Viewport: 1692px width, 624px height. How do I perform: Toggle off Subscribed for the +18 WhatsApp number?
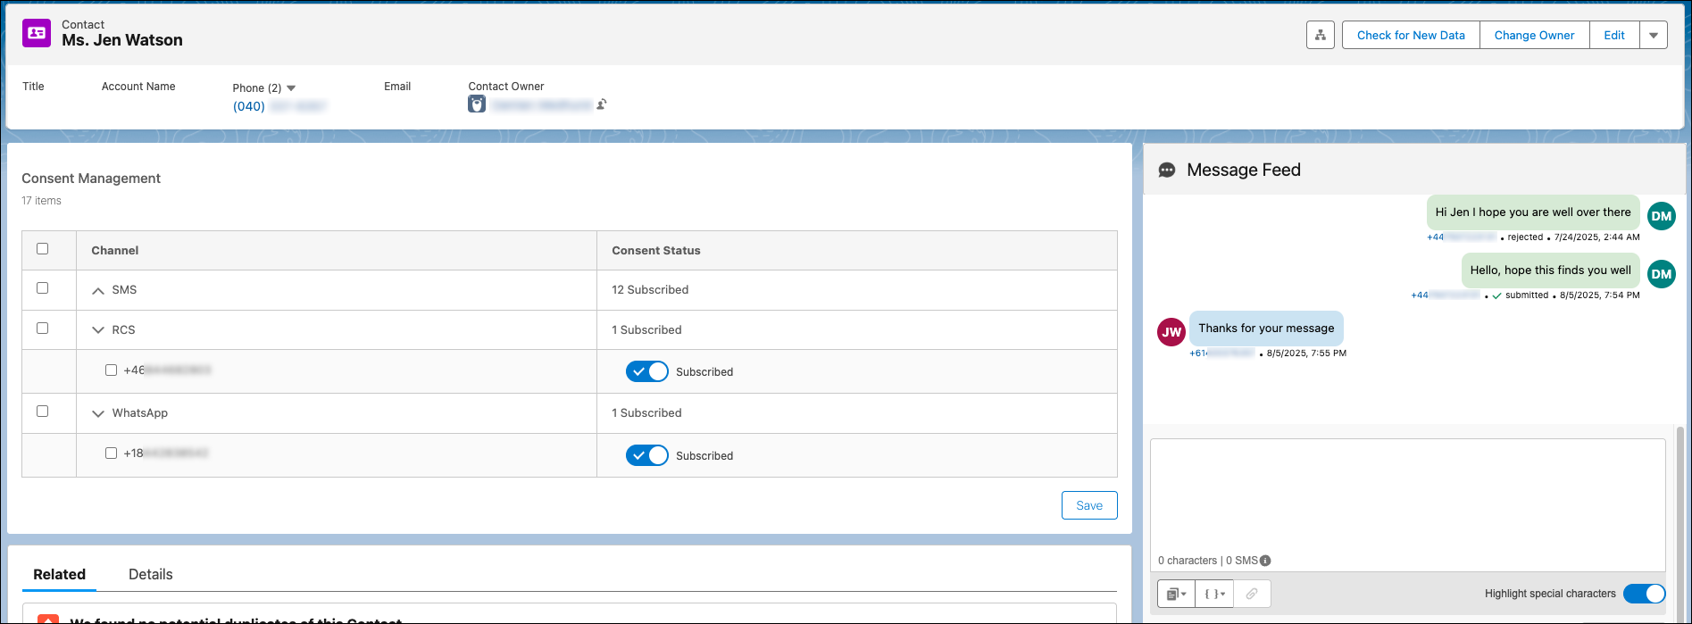coord(647,455)
